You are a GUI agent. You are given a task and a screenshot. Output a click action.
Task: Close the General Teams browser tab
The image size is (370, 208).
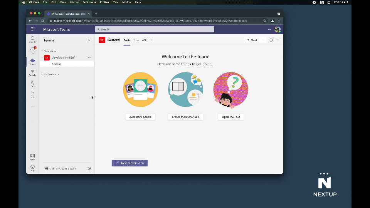pos(89,14)
